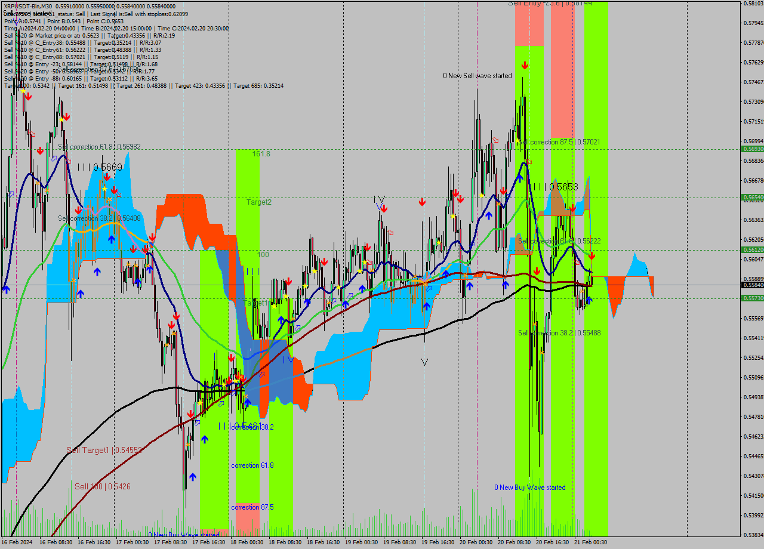Click the 'Target1' label

(257, 303)
